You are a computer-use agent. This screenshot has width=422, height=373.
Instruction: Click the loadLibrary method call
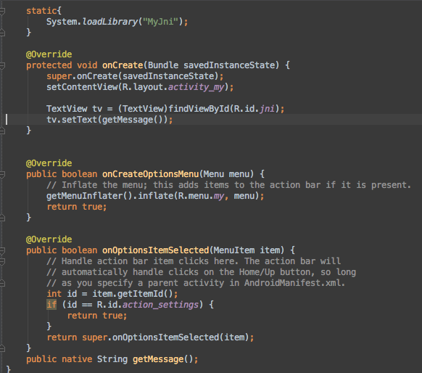pos(109,22)
